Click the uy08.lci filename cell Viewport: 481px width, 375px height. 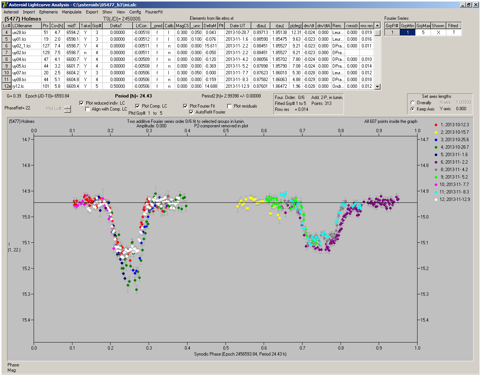click(26, 80)
